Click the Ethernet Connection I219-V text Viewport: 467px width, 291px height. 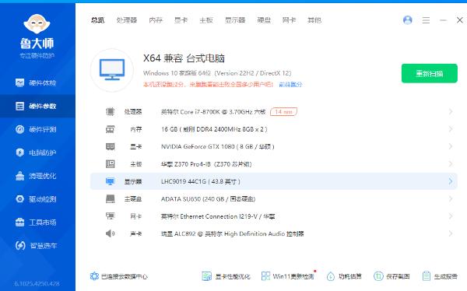point(218,216)
